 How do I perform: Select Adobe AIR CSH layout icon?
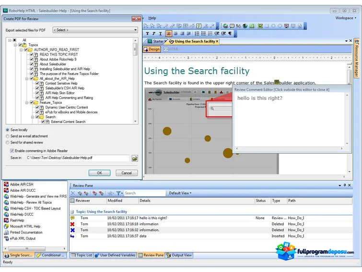6,185
